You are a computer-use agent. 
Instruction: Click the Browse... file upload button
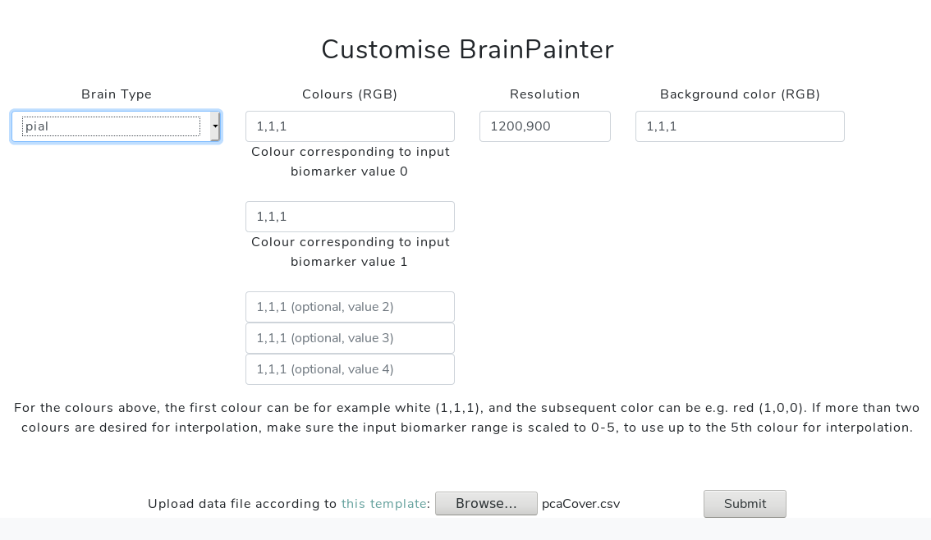[486, 503]
